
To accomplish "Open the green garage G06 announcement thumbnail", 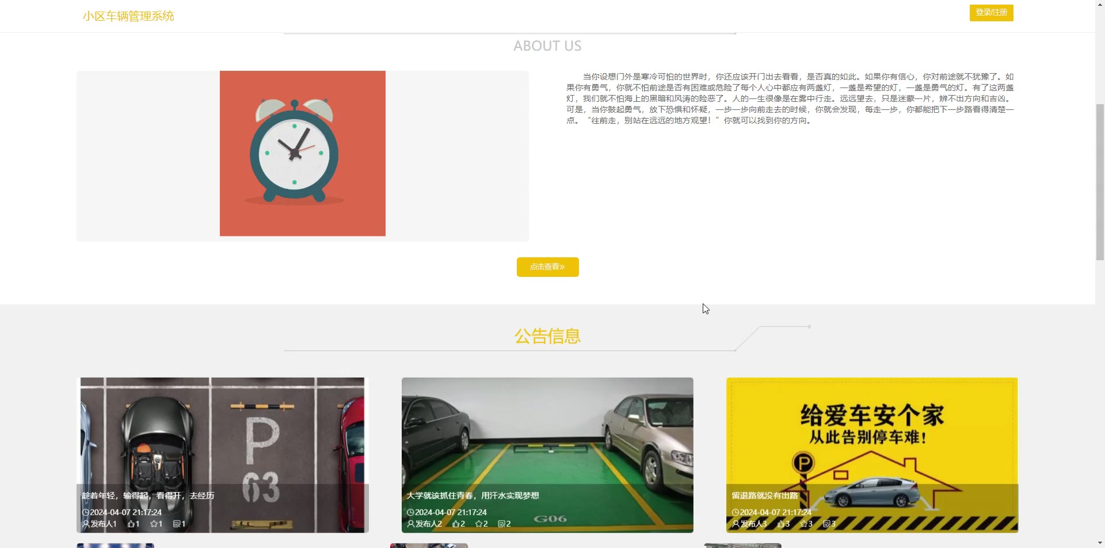I will 547,455.
